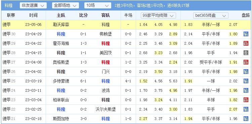This screenshot has width=252, height=124.
Task: Click the 3-0 score in 斯图加特 row
Action: click(x=83, y=119)
